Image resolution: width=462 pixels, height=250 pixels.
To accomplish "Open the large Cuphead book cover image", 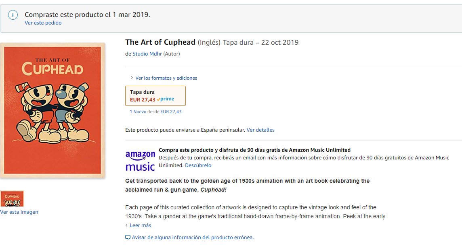I will [52, 110].
